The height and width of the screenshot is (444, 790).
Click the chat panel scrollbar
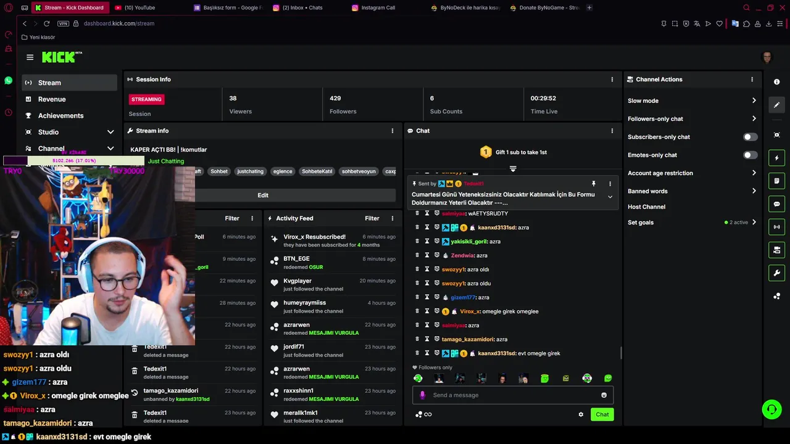pyautogui.click(x=620, y=353)
